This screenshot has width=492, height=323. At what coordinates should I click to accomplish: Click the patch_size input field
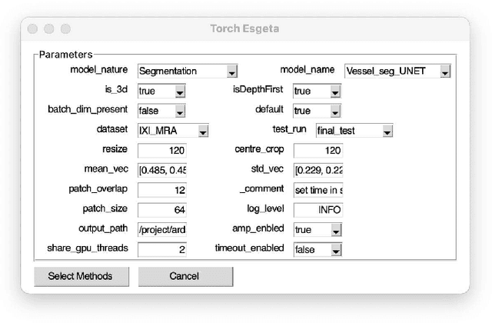(x=162, y=210)
